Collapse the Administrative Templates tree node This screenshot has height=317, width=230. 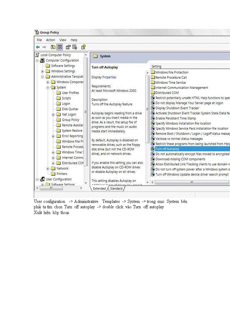(42, 77)
